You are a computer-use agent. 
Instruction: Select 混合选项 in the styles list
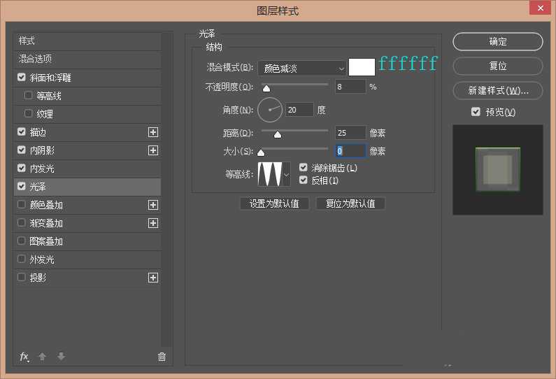(x=35, y=59)
